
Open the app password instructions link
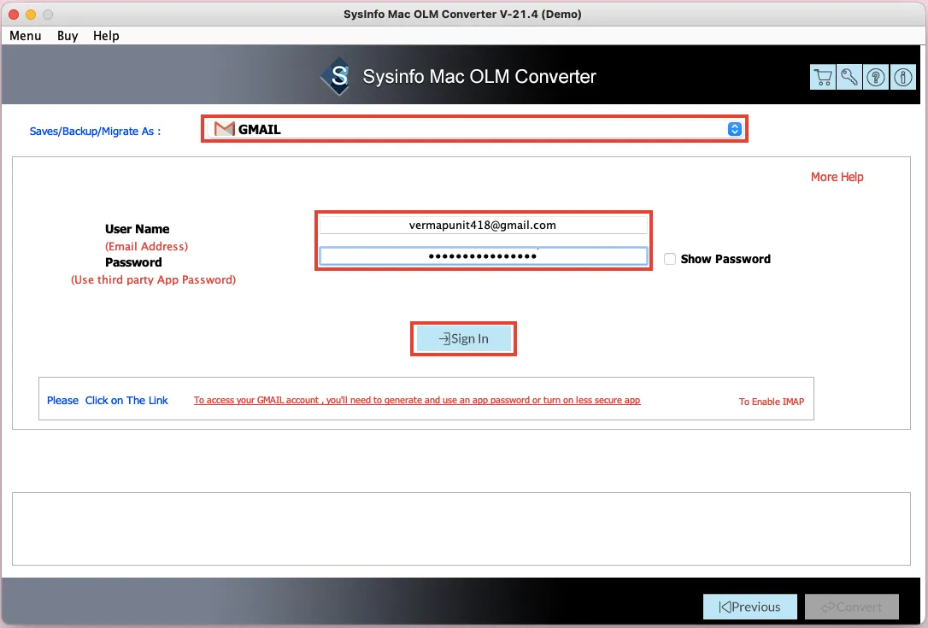[417, 400]
